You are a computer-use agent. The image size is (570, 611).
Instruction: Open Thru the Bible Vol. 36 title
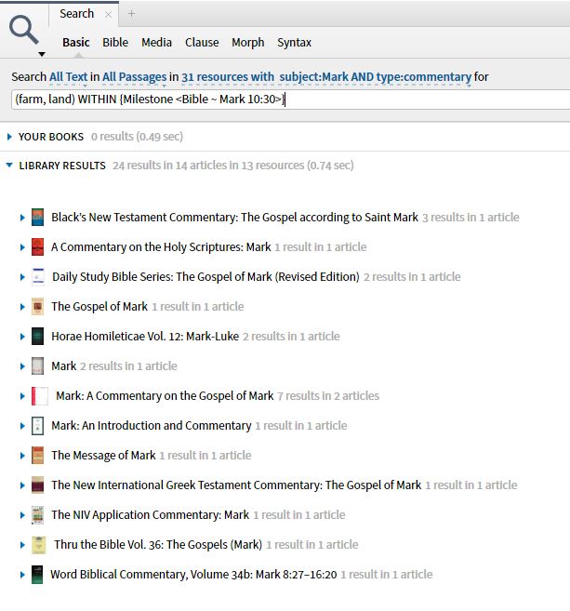(x=158, y=545)
